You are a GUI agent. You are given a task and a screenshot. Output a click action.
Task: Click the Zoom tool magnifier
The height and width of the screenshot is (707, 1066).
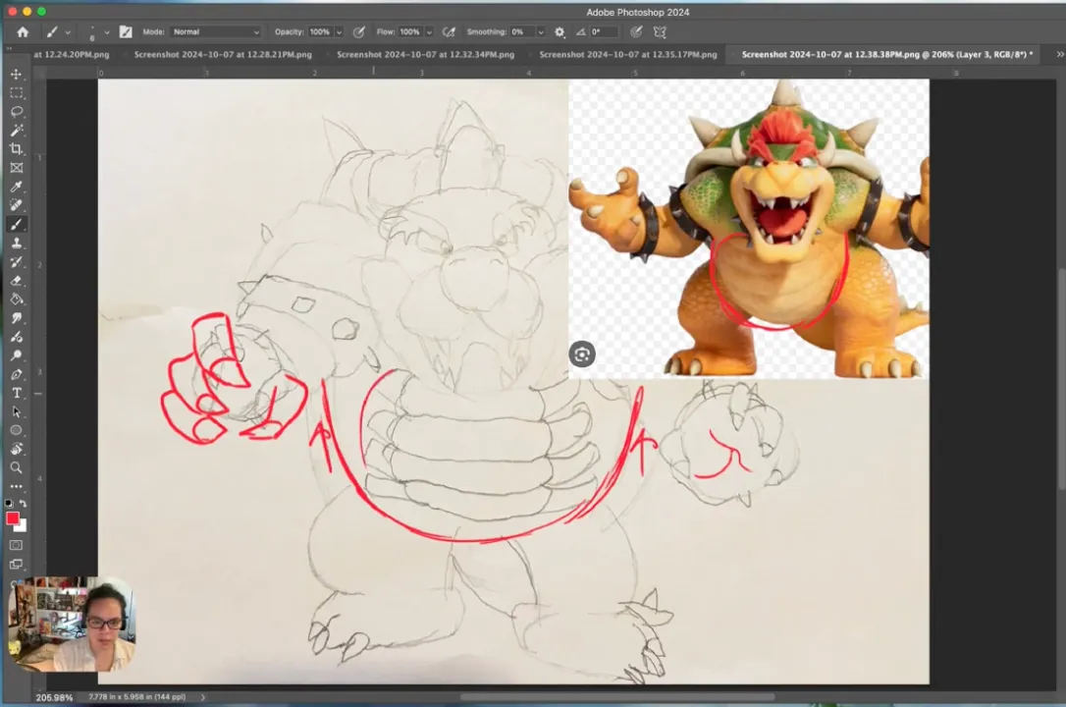click(17, 468)
